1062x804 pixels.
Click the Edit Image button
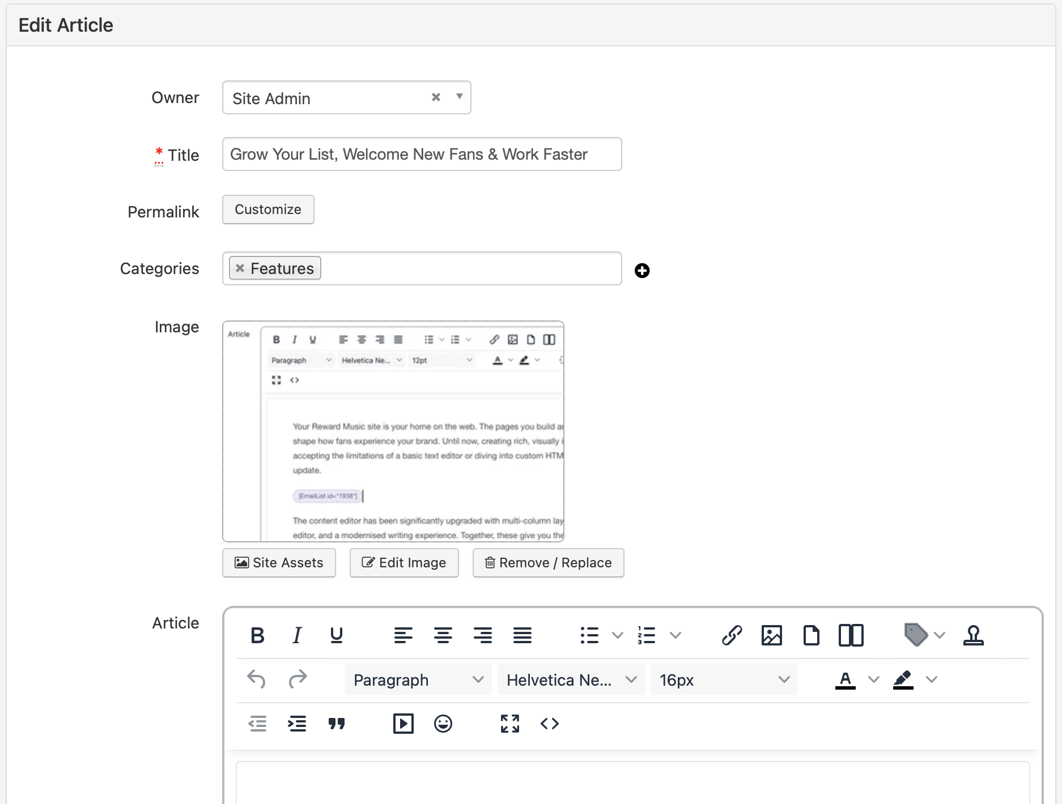point(404,563)
